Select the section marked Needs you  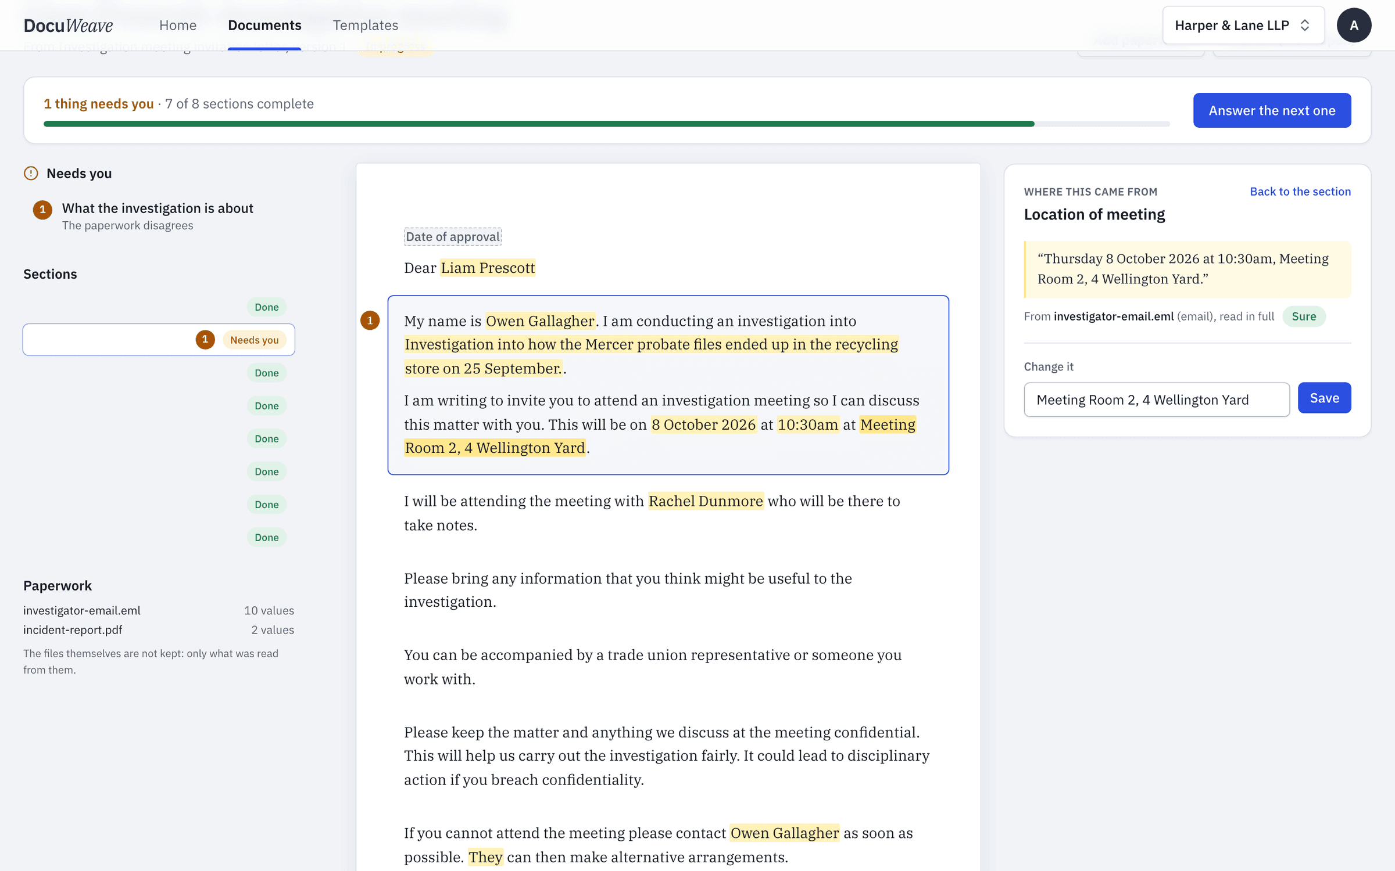pos(159,340)
